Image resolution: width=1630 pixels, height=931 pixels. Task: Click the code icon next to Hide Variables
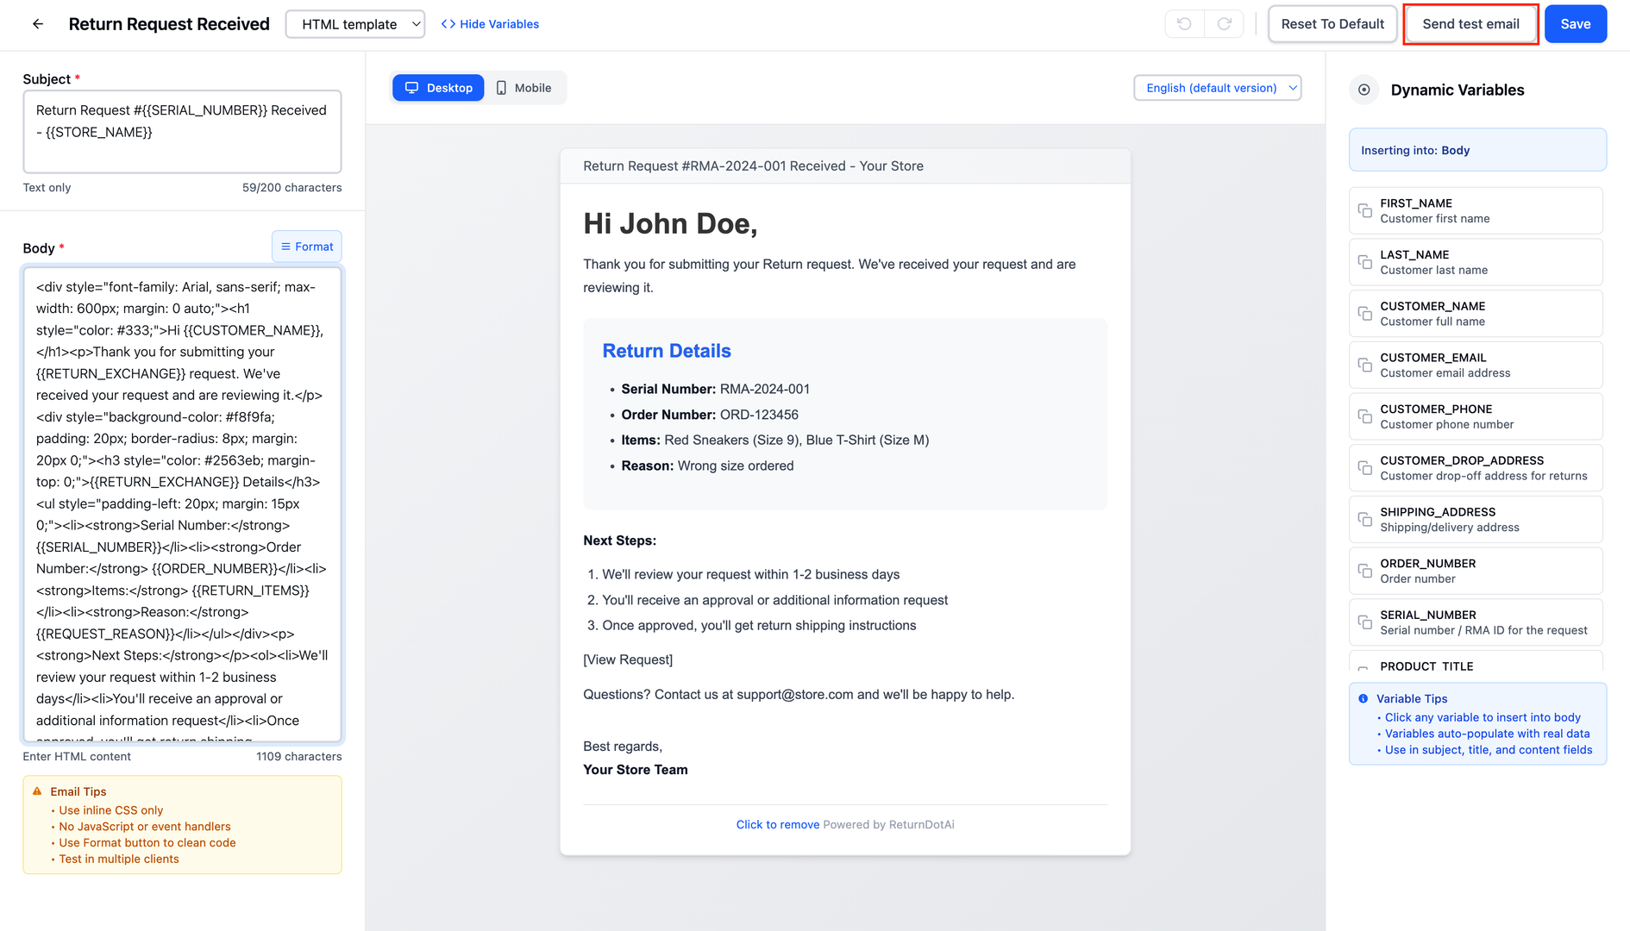pos(447,23)
